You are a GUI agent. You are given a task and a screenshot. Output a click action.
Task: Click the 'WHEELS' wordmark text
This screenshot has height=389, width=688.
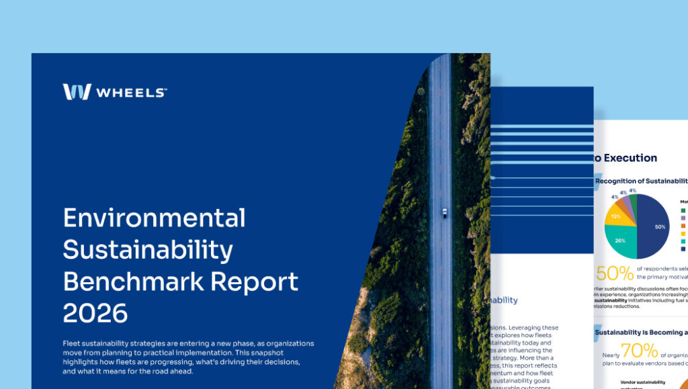point(131,93)
